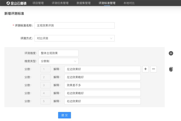Open the 项目管理 tab
The image size is (181, 121).
pyautogui.click(x=38, y=3)
